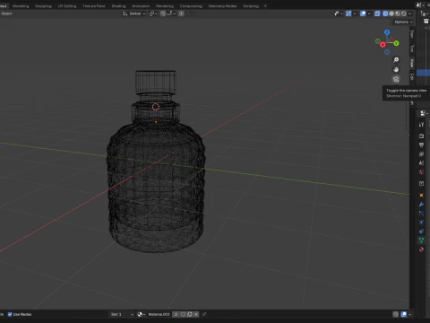Screen dimensions: 430x323
Task: Select material preview viewport shading
Action: [x=398, y=13]
